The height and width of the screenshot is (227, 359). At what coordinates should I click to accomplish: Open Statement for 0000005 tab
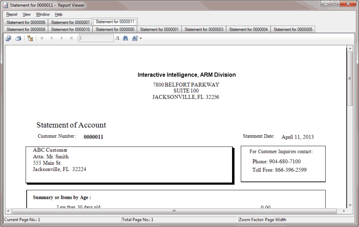[293, 29]
